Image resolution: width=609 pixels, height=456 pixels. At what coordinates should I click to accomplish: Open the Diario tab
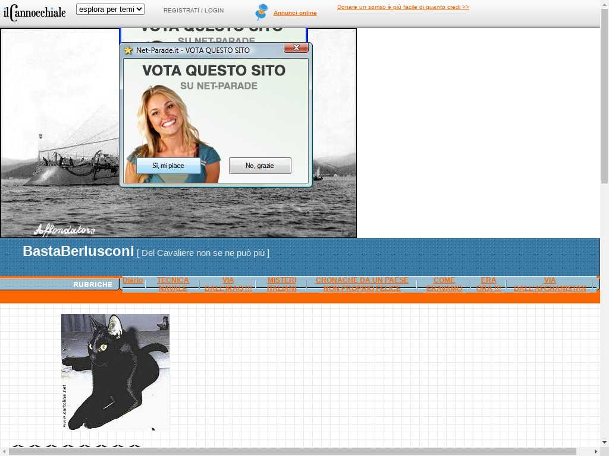pos(133,280)
